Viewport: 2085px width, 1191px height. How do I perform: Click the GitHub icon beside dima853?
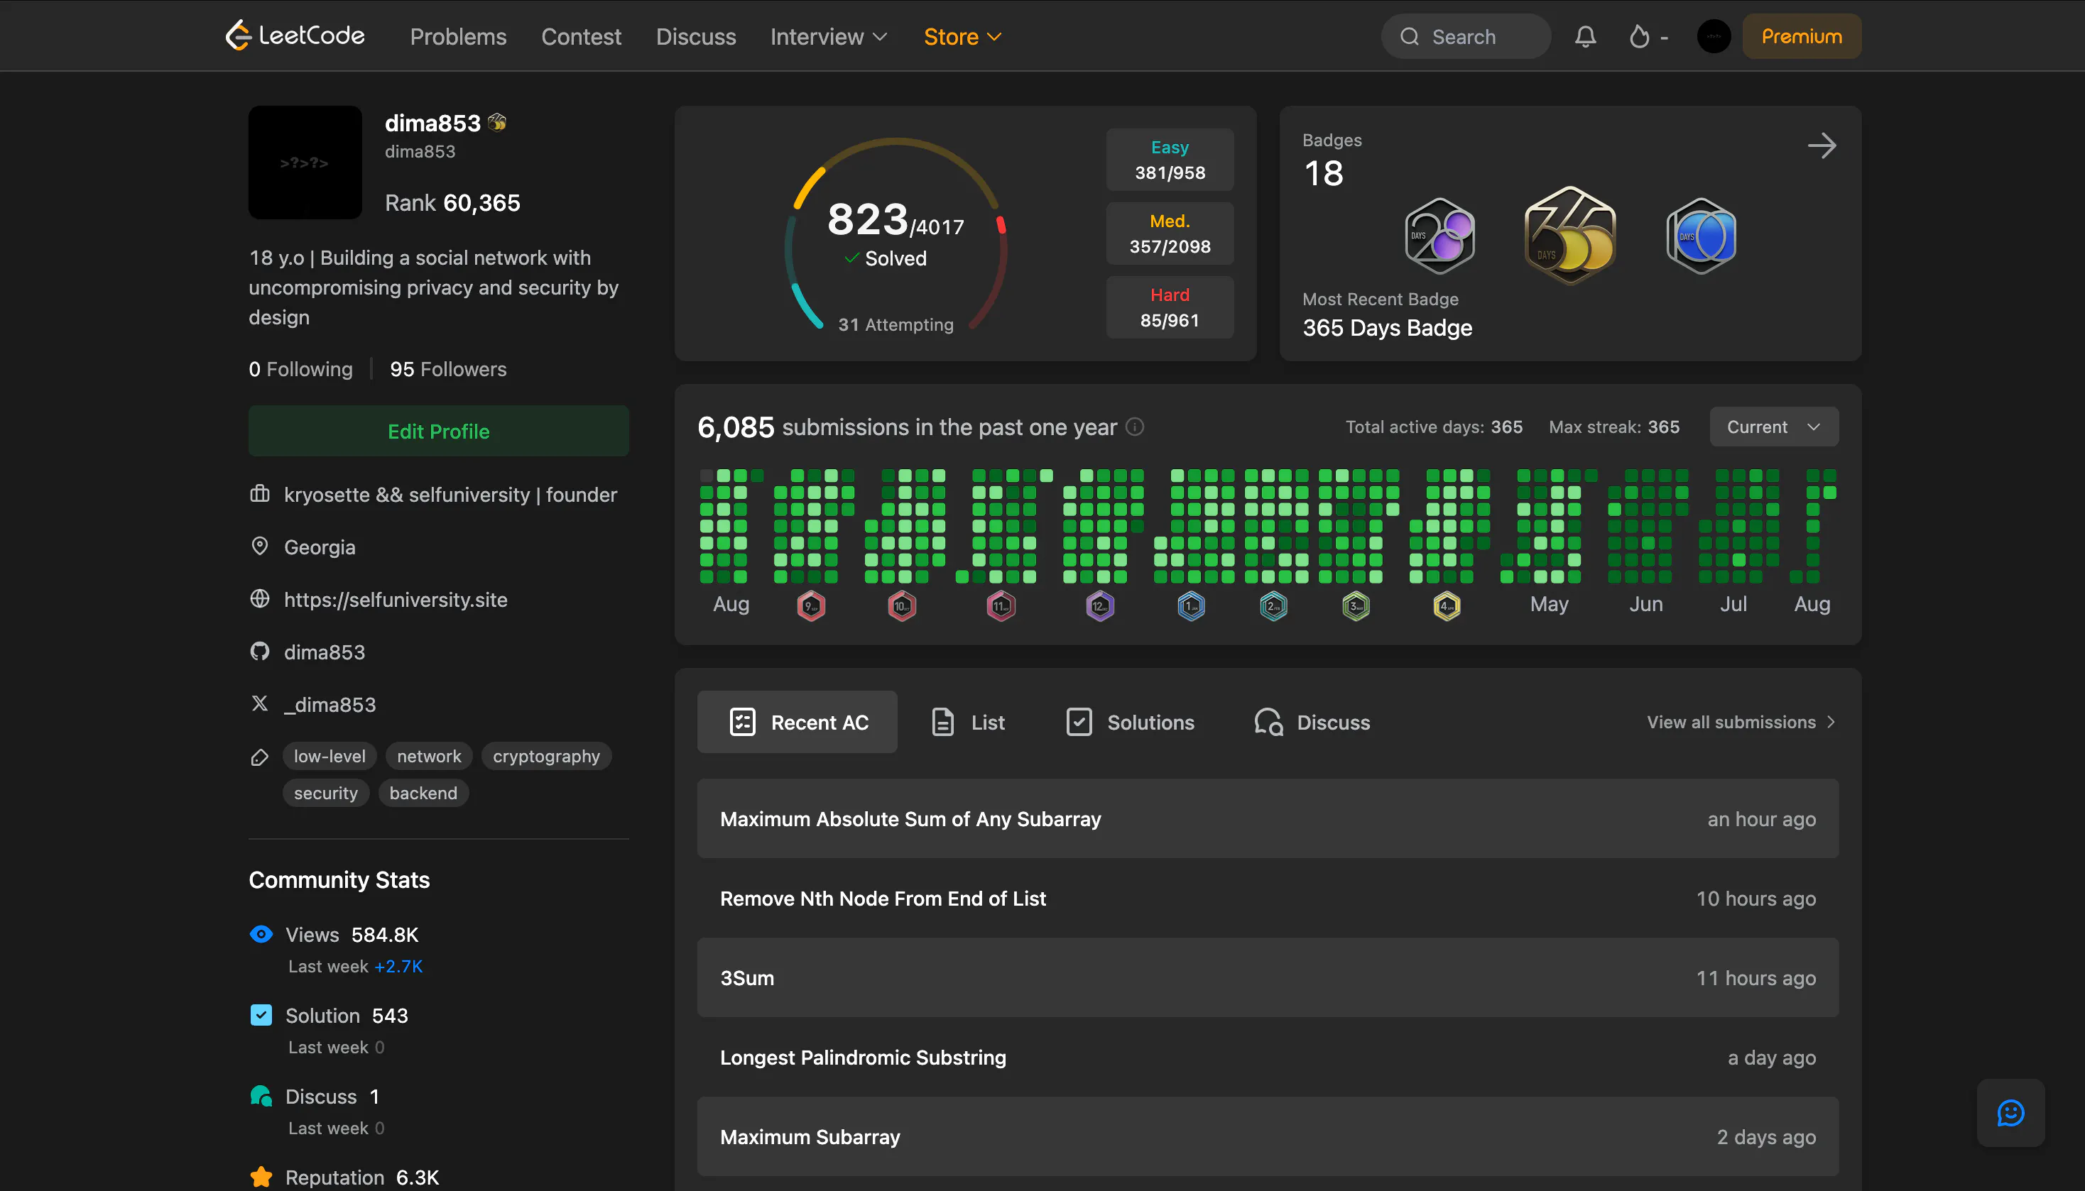[259, 652]
